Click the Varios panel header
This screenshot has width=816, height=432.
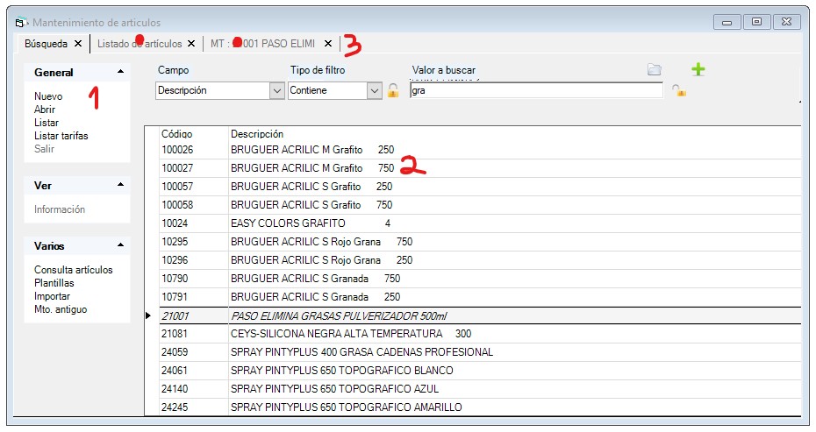coord(77,245)
